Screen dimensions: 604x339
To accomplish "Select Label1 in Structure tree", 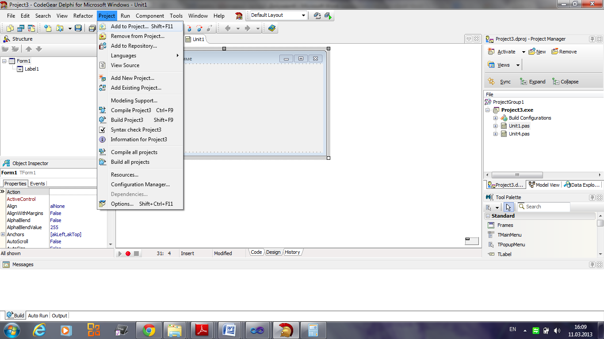I will click(31, 69).
